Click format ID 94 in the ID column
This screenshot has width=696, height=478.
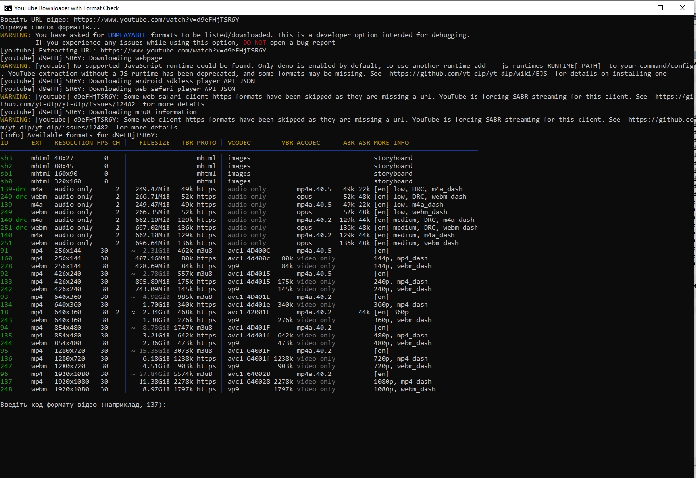[4, 328]
